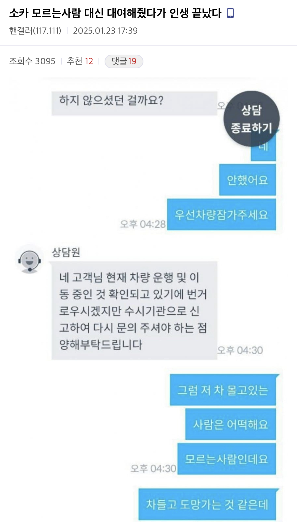Select the 상담원 gray reply message bubble
The width and height of the screenshot is (297, 522).
[134, 311]
